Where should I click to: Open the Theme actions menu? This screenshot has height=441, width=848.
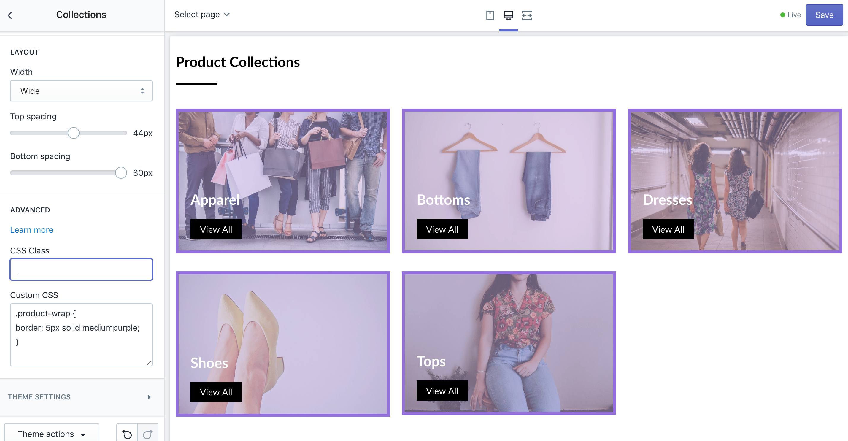(x=51, y=434)
